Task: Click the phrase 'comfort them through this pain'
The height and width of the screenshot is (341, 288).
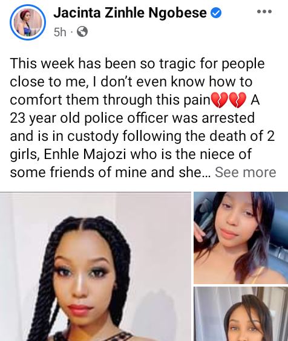Action: pyautogui.click(x=110, y=100)
